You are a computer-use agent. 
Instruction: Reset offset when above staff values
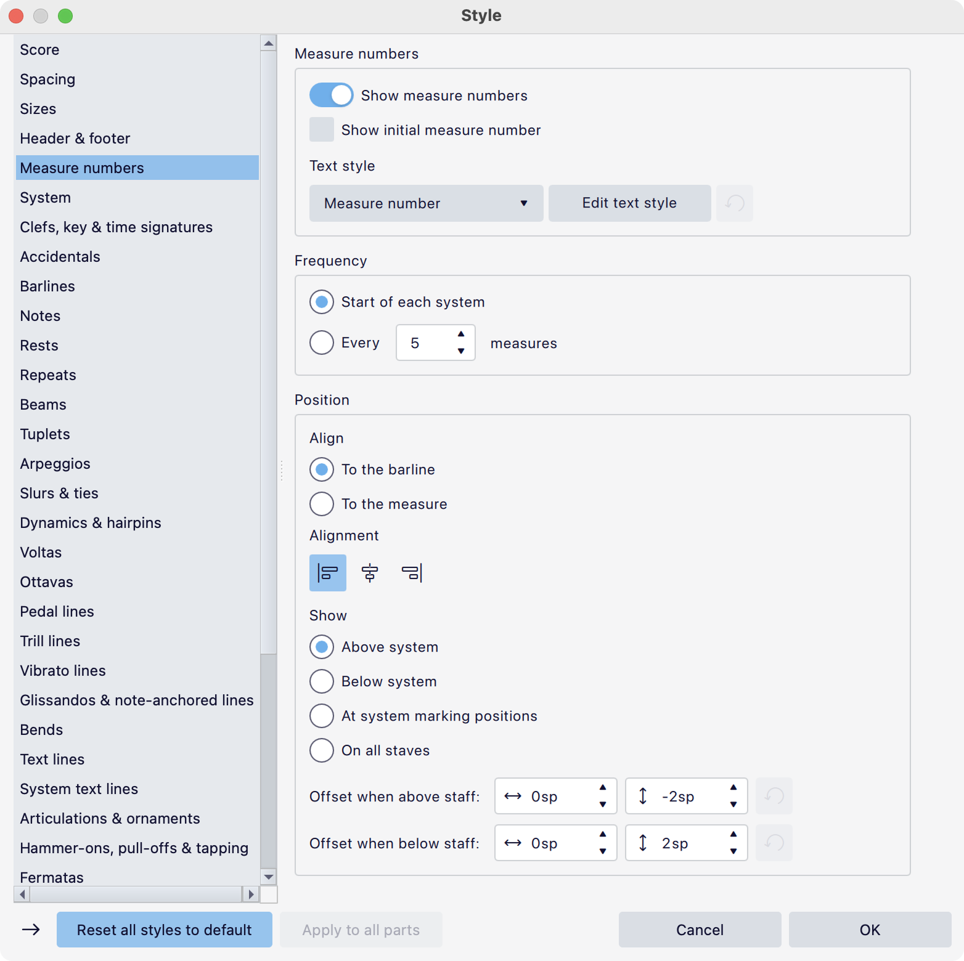pyautogui.click(x=774, y=796)
